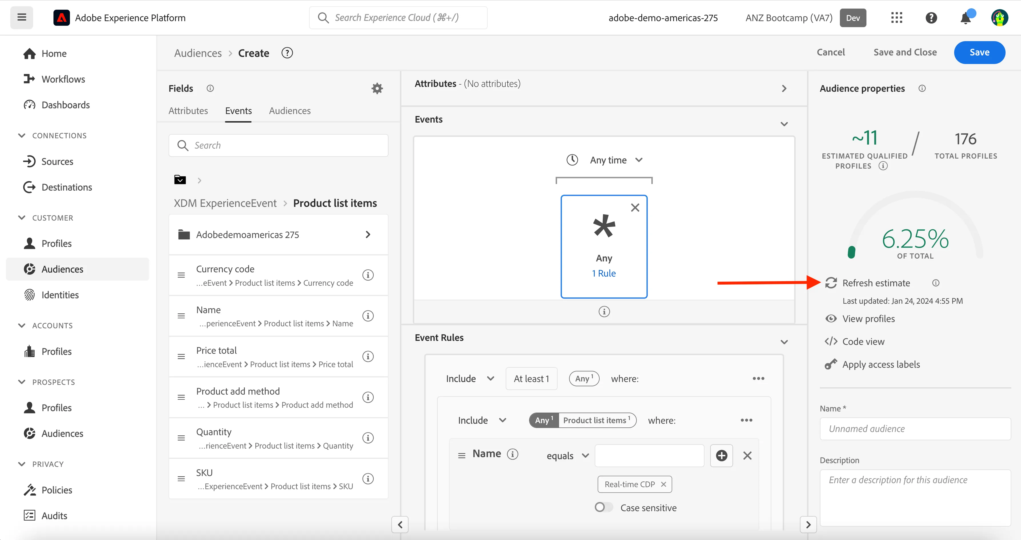Click the audience Name input field
Image resolution: width=1021 pixels, height=540 pixels.
(915, 429)
